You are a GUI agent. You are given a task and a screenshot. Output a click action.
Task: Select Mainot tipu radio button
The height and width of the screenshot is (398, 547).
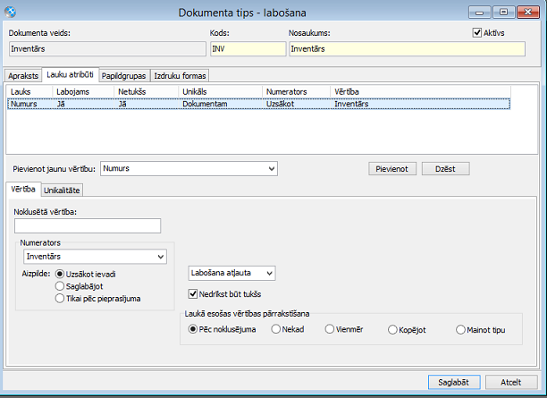pos(459,329)
